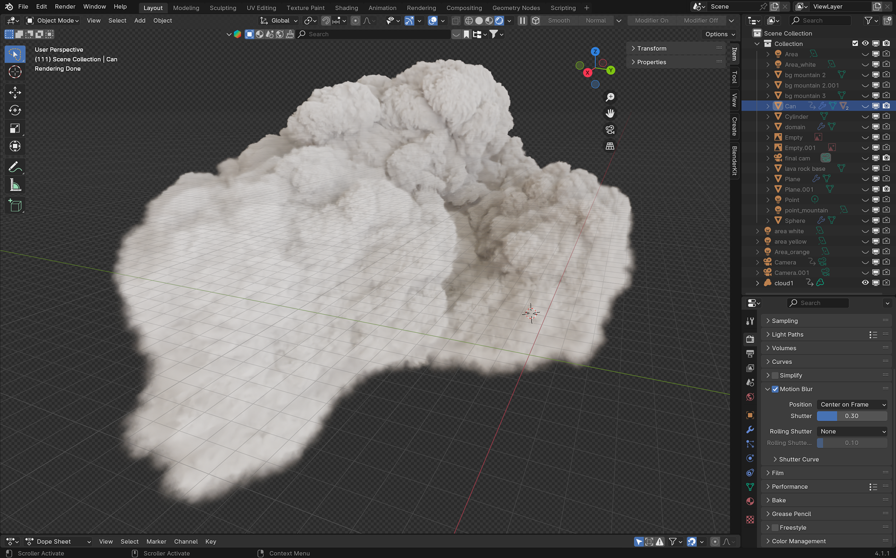Toggle camera view icon in viewport
This screenshot has width=896, height=558.
point(610,130)
